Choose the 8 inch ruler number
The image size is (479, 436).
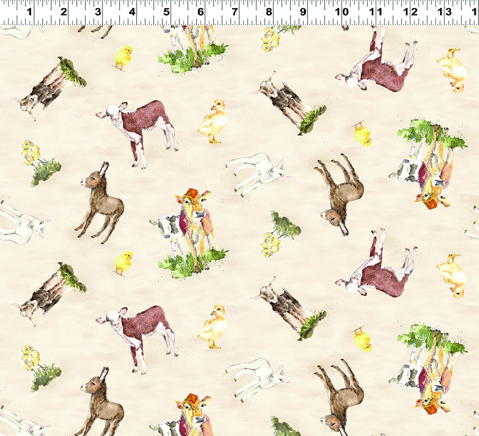(269, 12)
